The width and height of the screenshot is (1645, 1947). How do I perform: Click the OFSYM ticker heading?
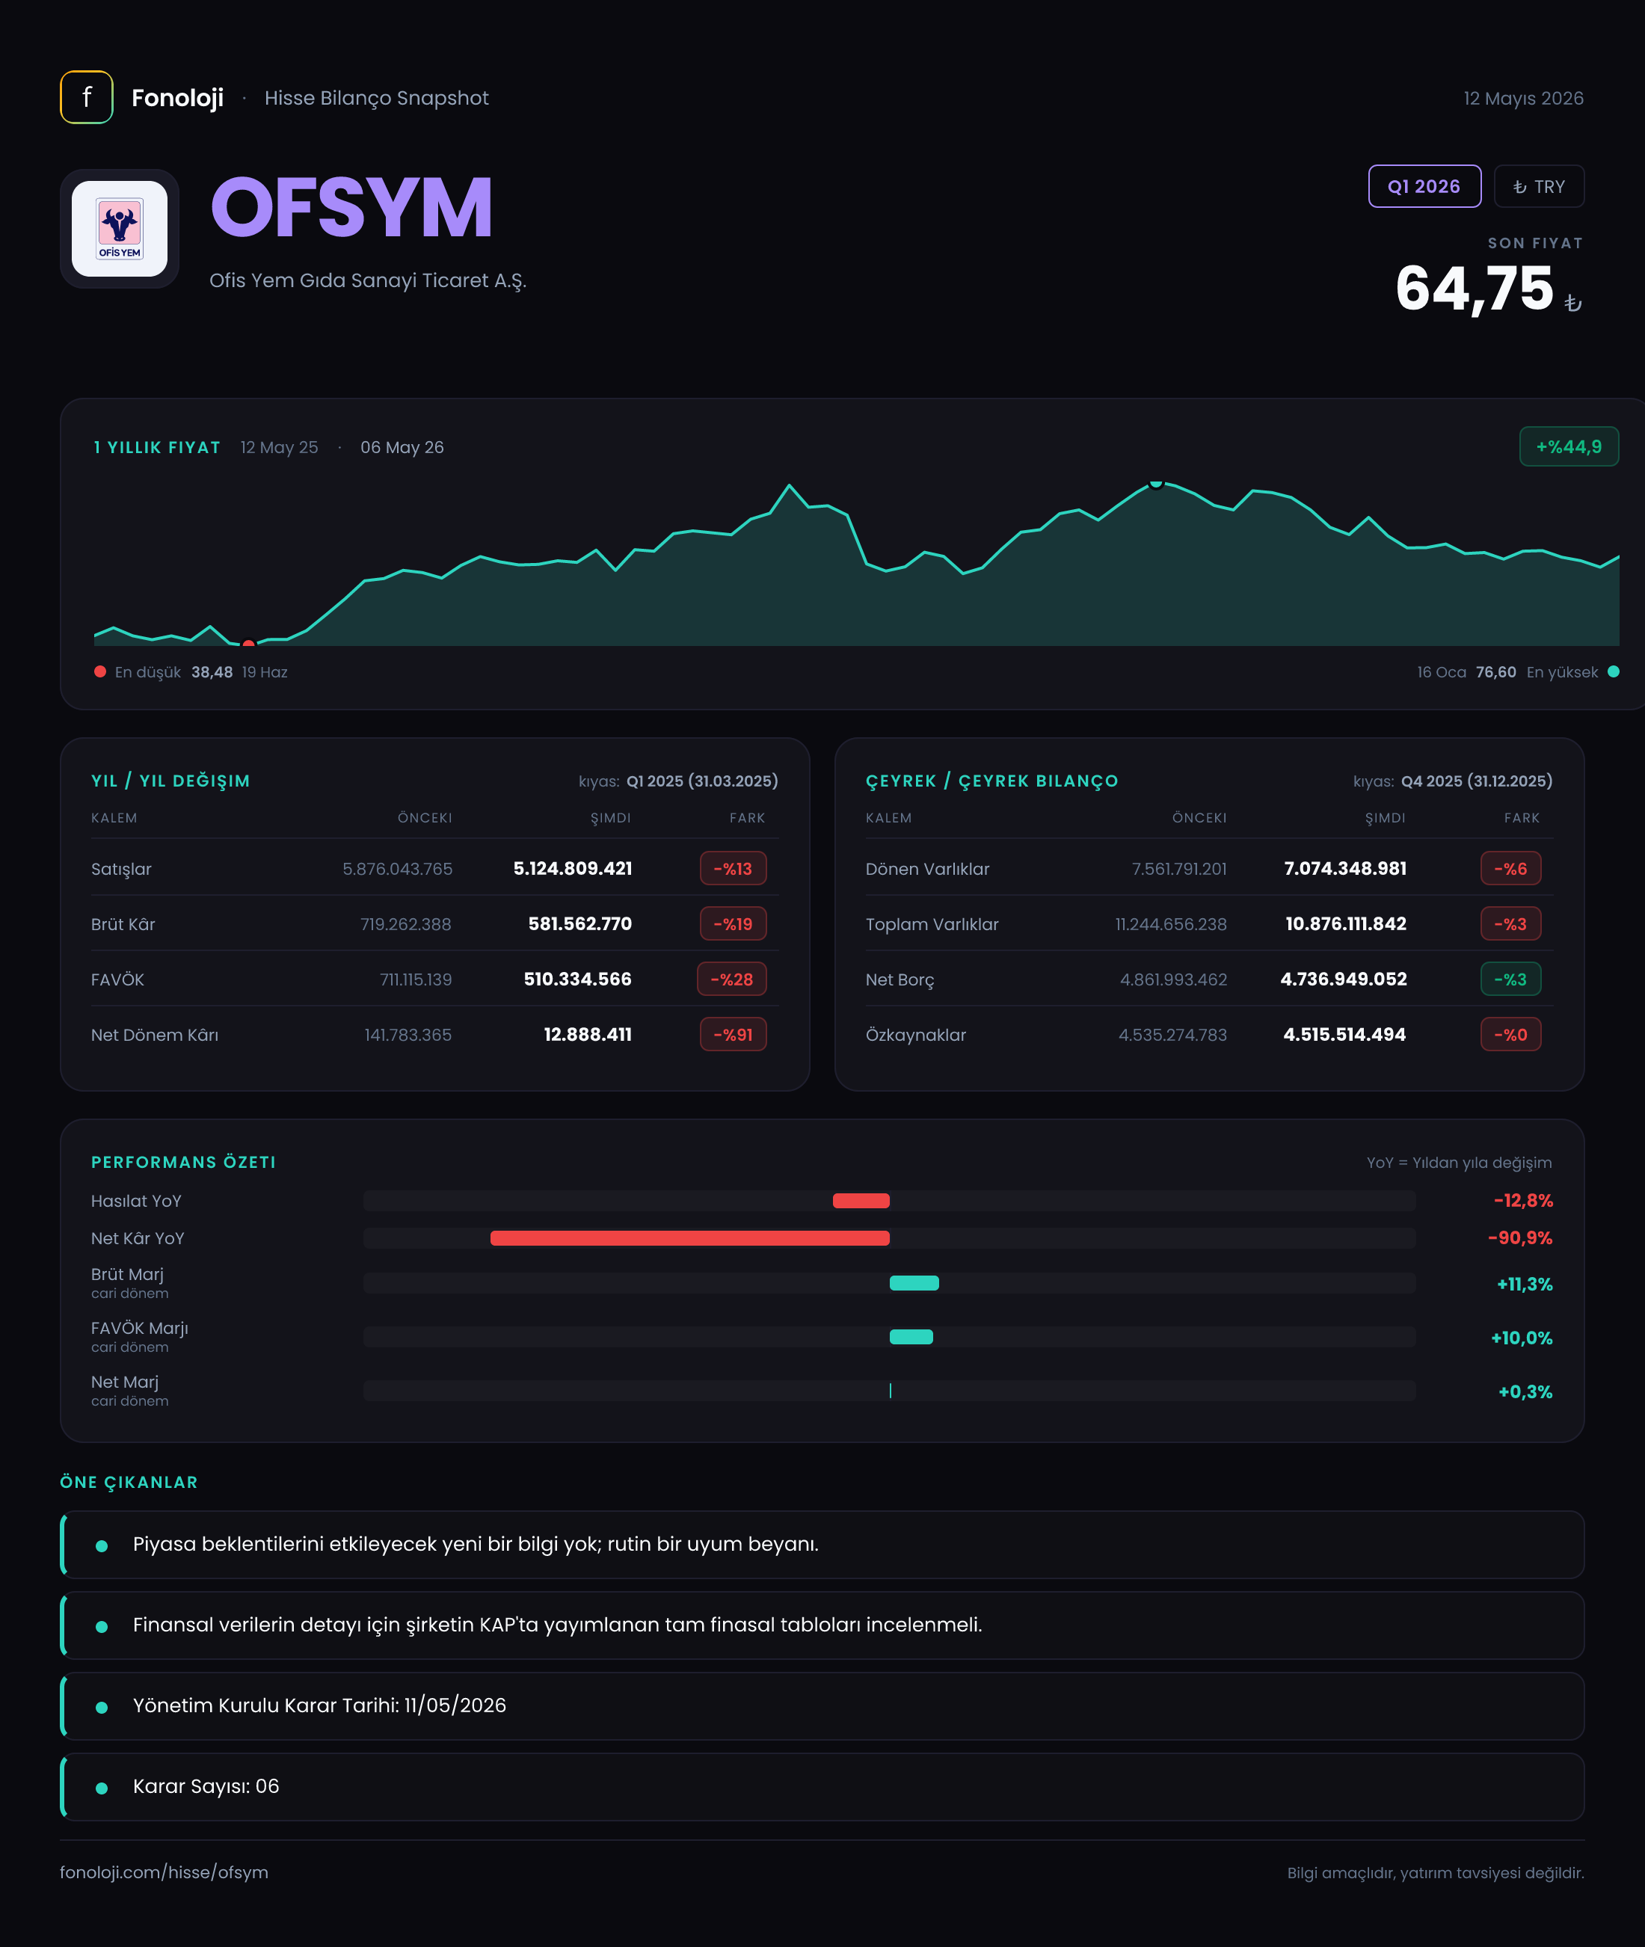351,207
